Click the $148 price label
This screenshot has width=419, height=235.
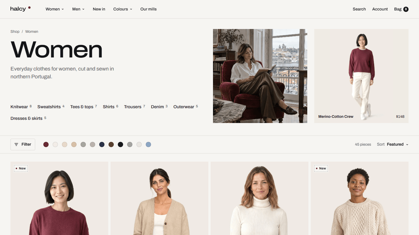click(x=400, y=117)
